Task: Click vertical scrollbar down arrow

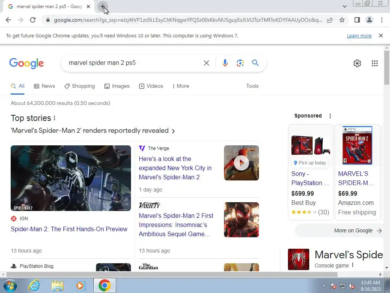Action: coord(387,268)
